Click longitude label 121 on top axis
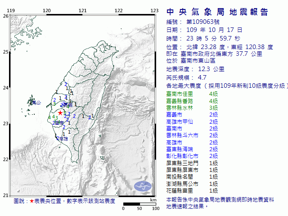Image resolution: width=288 pixels, height=216 pixels. [83, 10]
